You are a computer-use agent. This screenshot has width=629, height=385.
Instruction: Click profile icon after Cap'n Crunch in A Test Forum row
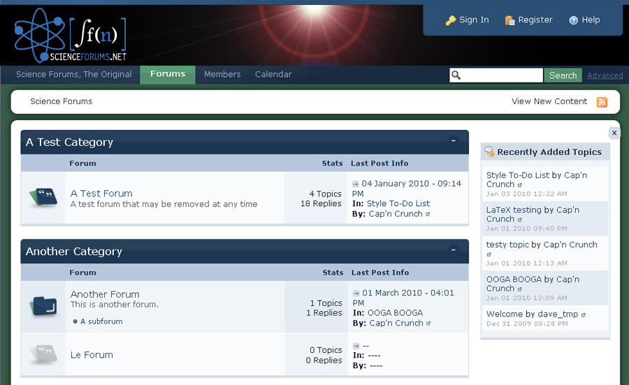coord(428,214)
